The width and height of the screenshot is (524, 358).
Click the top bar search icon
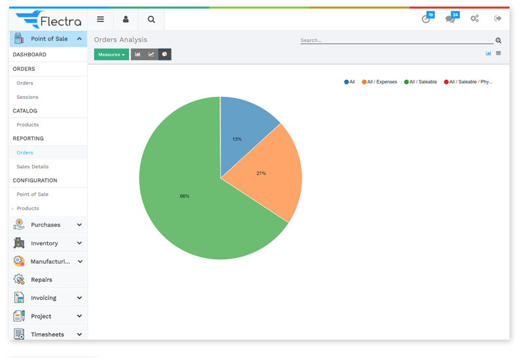[151, 20]
